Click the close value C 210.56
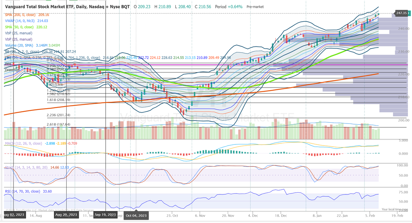Image resolution: width=412 pixels, height=223 pixels. pyautogui.click(x=203, y=7)
